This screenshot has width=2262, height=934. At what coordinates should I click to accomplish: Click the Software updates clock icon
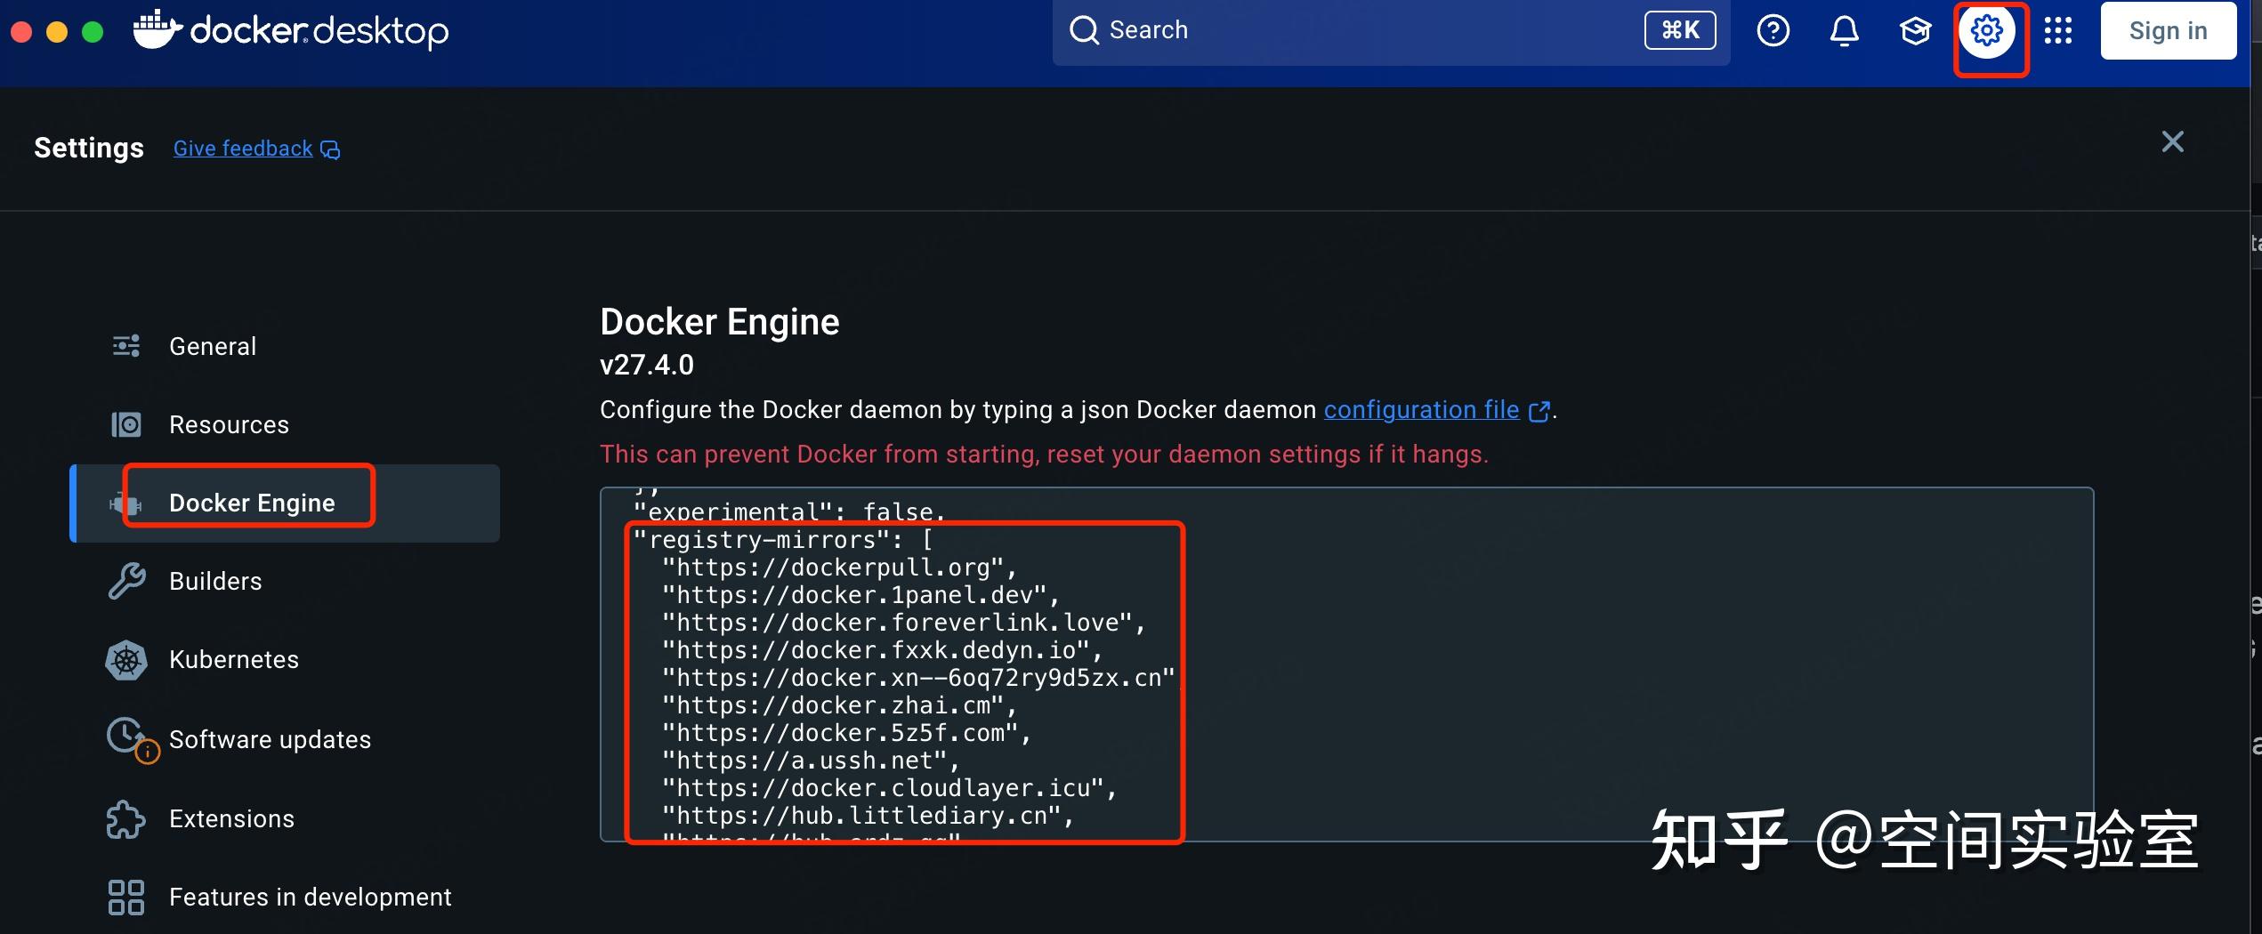[126, 737]
